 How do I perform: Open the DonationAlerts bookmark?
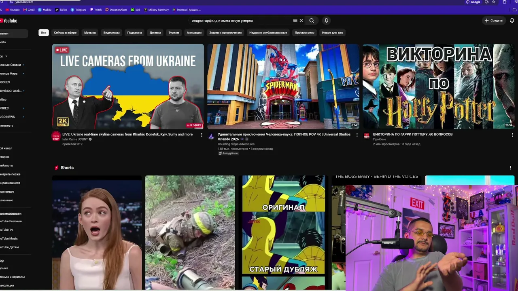117,10
